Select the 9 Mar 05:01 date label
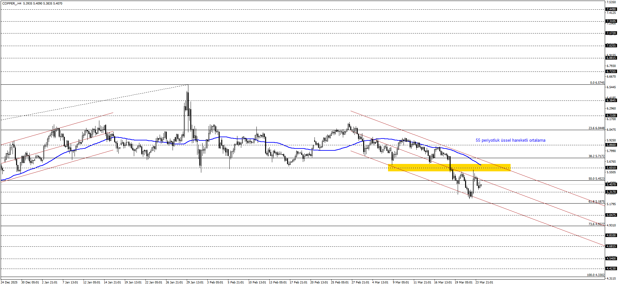Image resolution: width=618 pixels, height=286 pixels. 401,282
